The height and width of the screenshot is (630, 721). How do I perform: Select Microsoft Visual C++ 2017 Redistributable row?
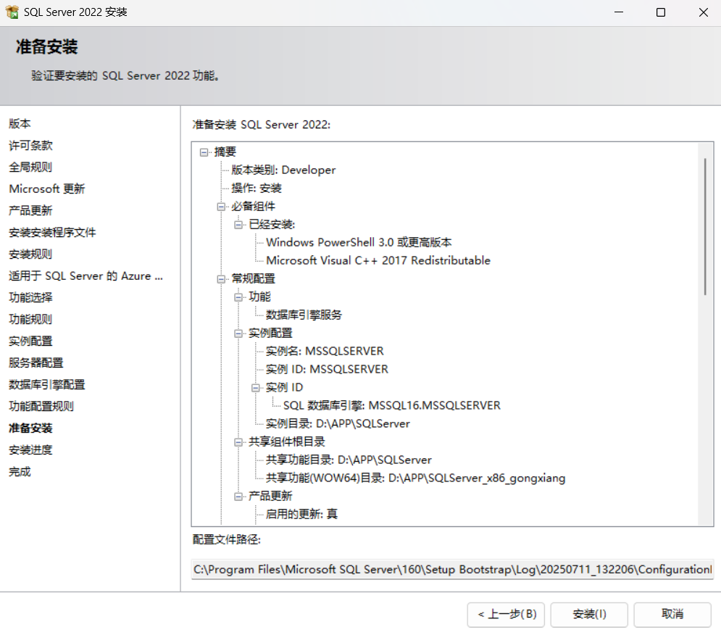pos(378,260)
